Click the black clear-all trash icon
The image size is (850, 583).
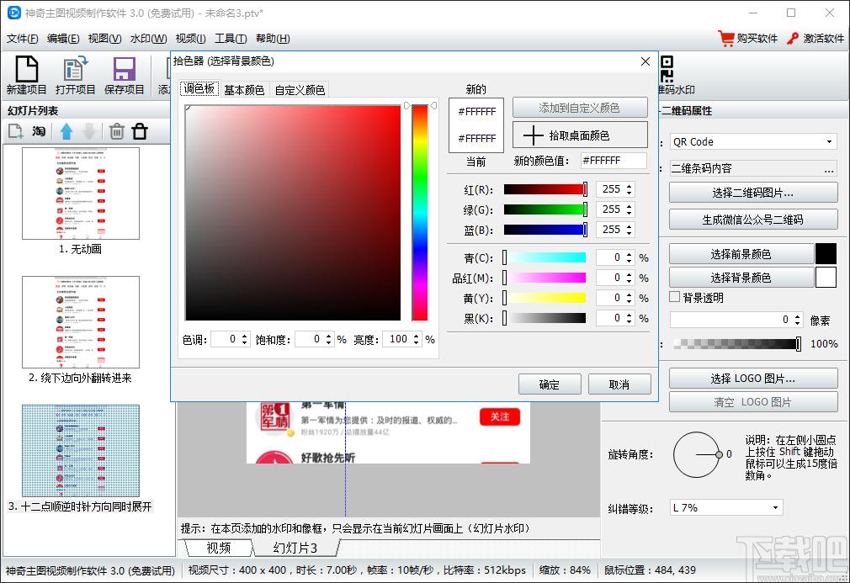tap(140, 131)
